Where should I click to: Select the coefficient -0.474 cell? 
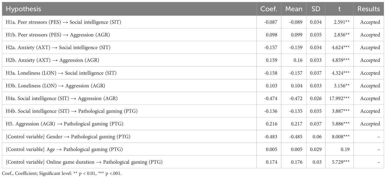coord(269,98)
